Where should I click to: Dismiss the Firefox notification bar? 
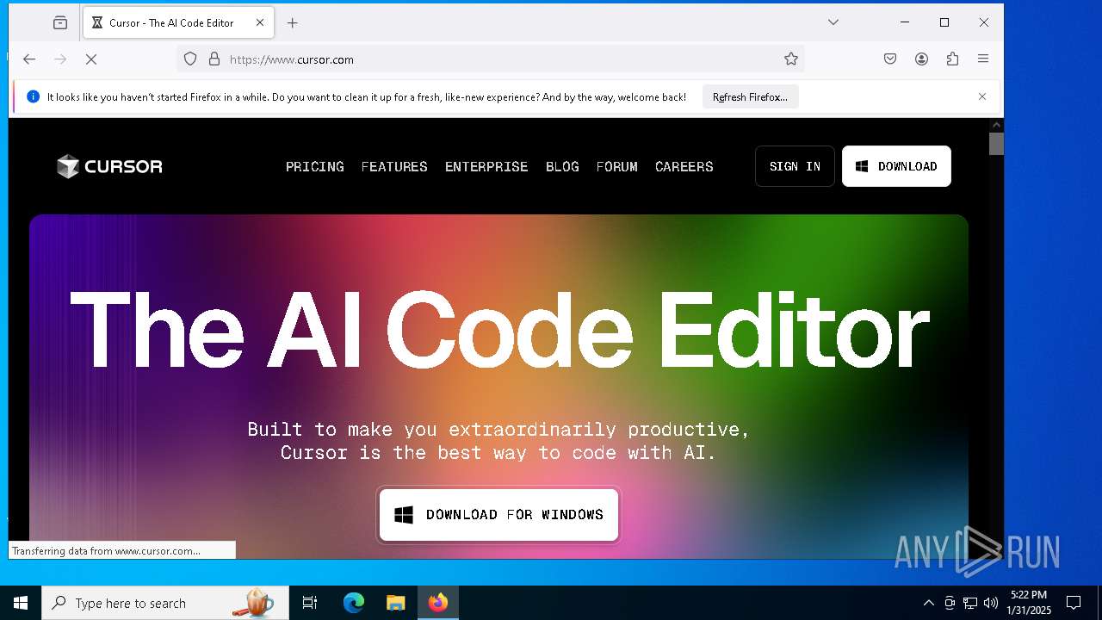point(982,96)
